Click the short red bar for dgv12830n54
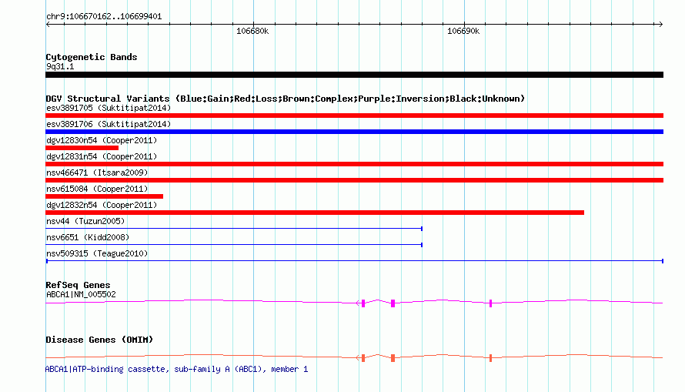 click(82, 148)
